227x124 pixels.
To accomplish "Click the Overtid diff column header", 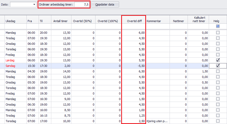I will (134, 21).
